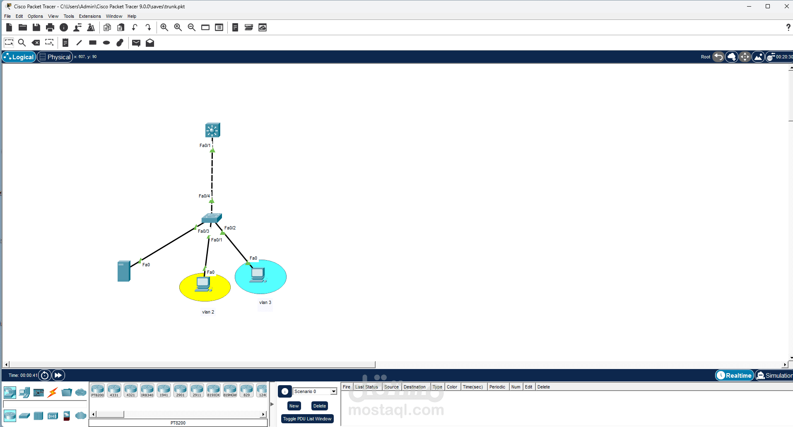Open the Edit menu
Screen dimensions: 793x427
pos(19,16)
